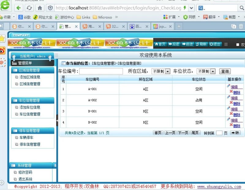Collapse the 车位信息管理 menu section
The height and width of the screenshot is (190, 245).
[33, 100]
